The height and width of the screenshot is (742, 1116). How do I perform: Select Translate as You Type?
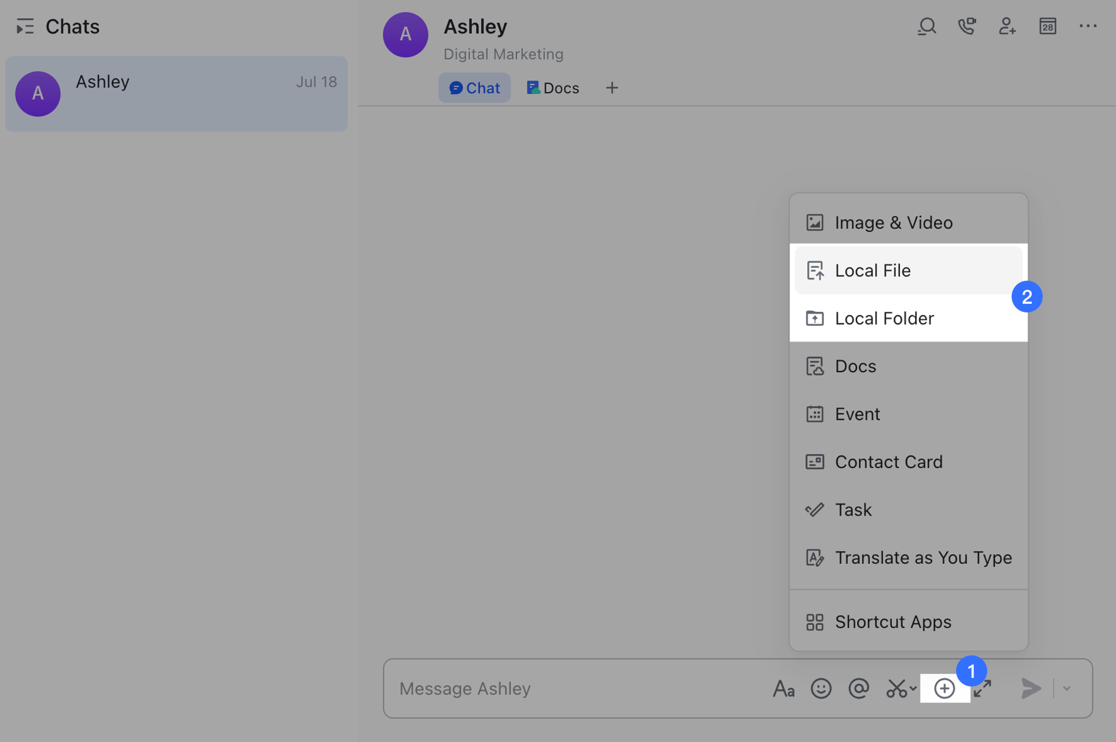[923, 557]
